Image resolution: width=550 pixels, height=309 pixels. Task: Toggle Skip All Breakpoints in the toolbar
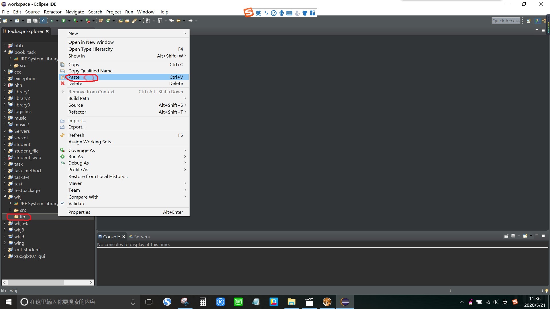point(44,20)
